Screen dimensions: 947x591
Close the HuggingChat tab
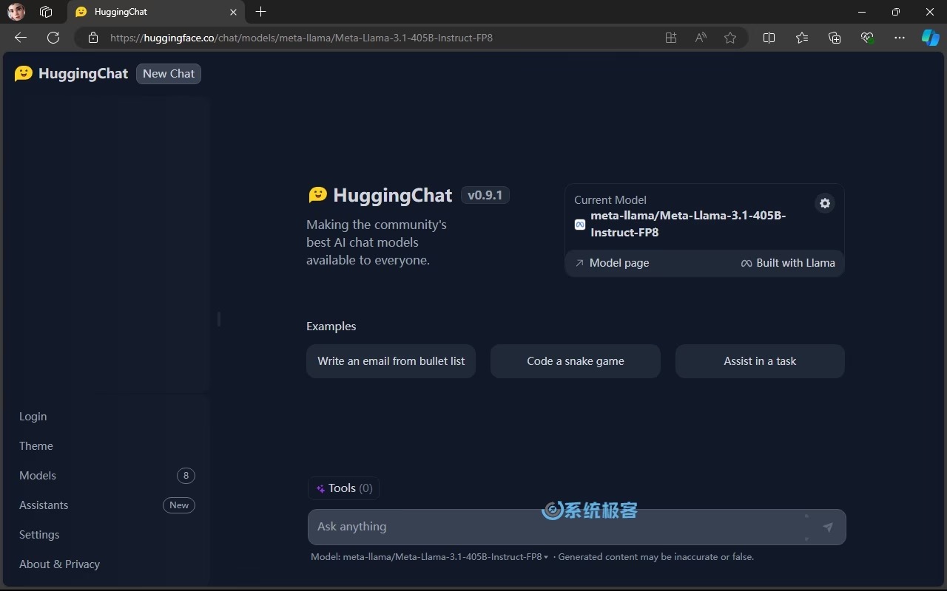[x=233, y=12]
